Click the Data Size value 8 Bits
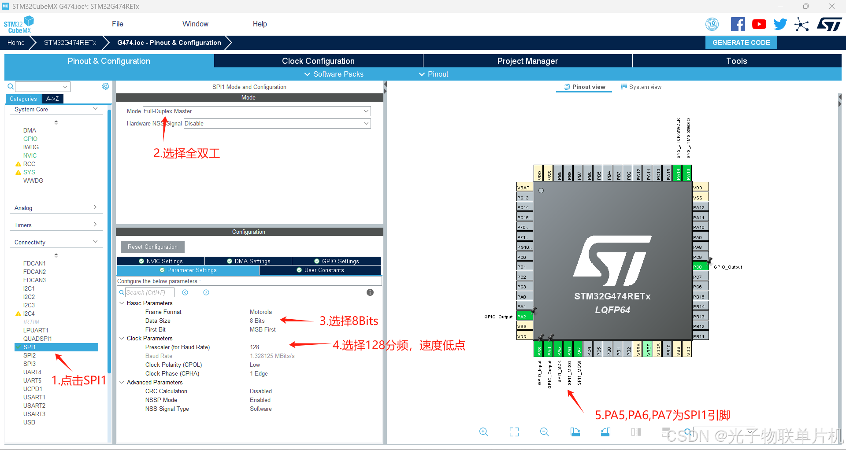Screen dimensions: 846x450 (x=257, y=321)
